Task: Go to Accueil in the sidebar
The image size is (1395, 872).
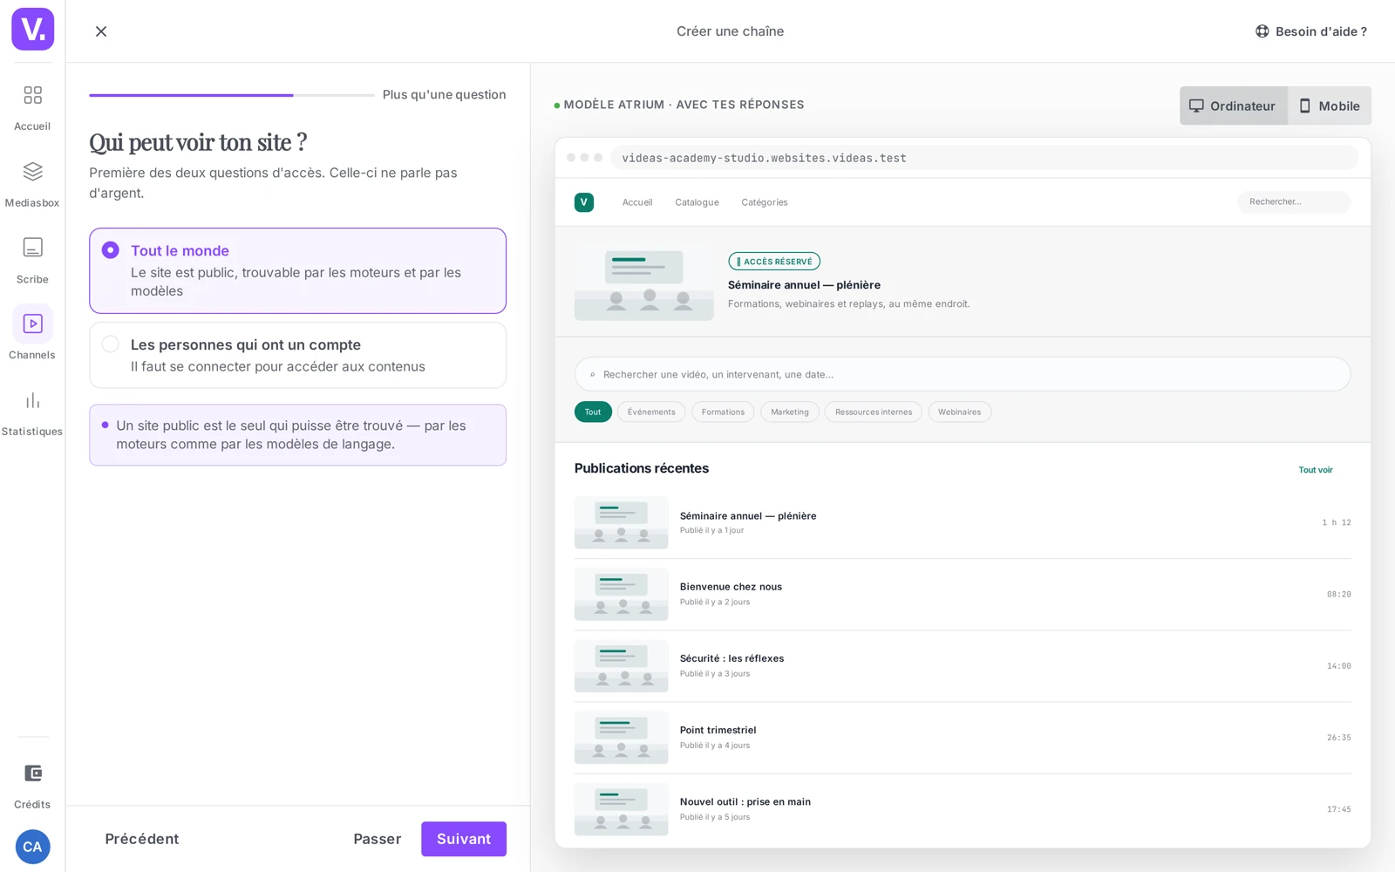Action: coord(32,107)
